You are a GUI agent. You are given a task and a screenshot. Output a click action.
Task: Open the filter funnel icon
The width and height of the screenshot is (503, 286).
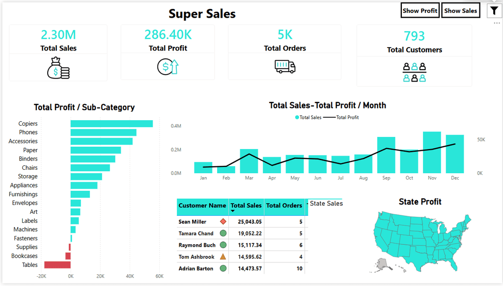coord(494,11)
